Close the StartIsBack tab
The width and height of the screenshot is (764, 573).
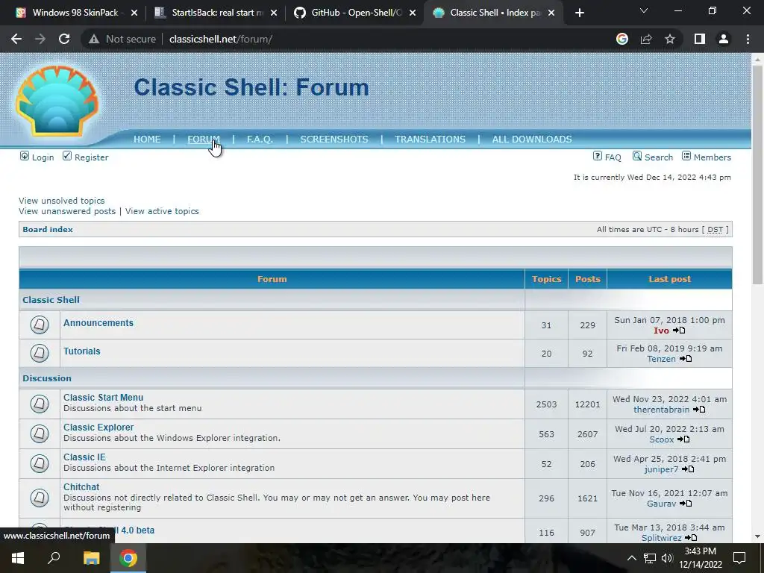[274, 13]
